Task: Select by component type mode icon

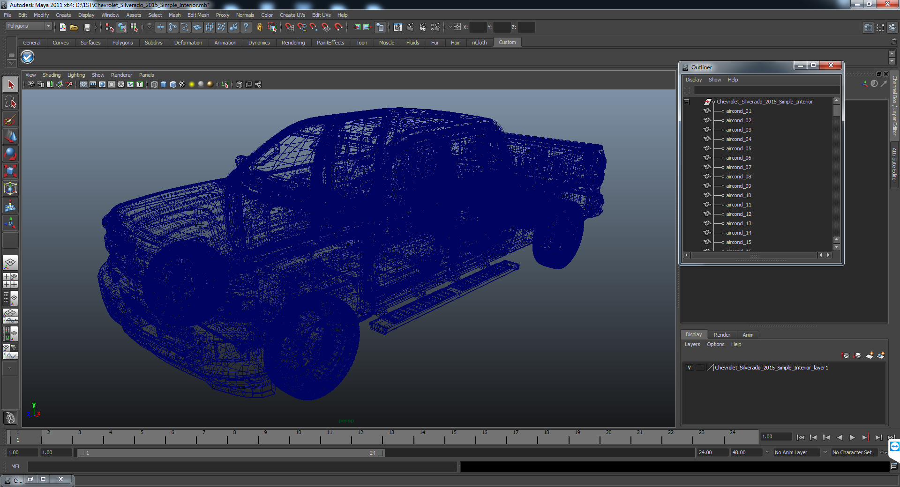Action: point(134,27)
